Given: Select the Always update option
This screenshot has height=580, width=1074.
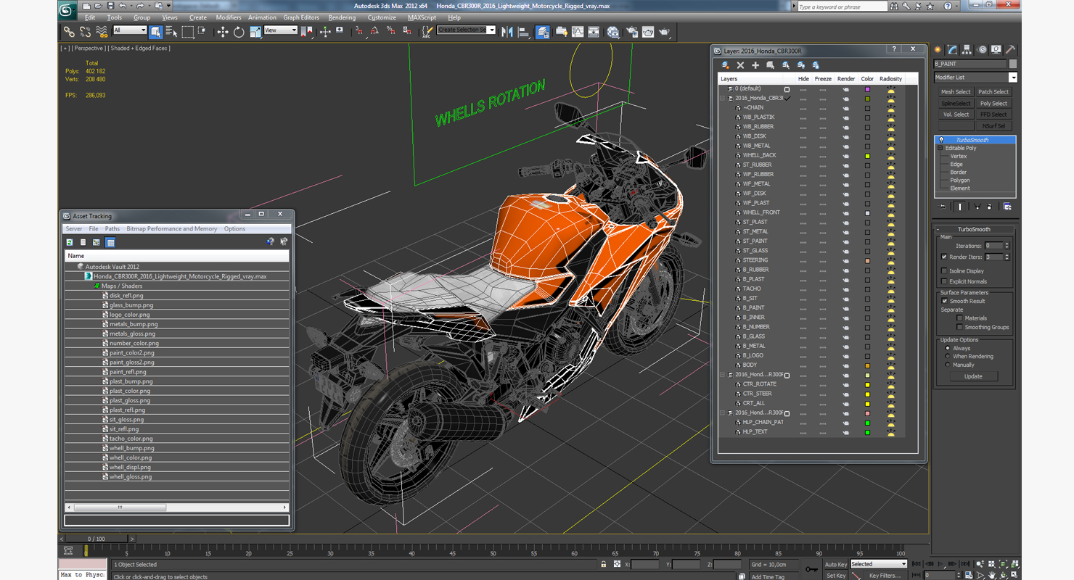Looking at the screenshot, I should (947, 348).
